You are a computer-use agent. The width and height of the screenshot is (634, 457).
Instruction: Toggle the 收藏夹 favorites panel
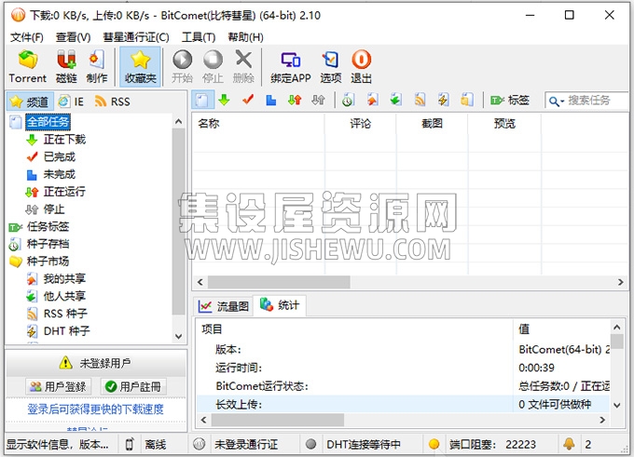click(x=140, y=67)
